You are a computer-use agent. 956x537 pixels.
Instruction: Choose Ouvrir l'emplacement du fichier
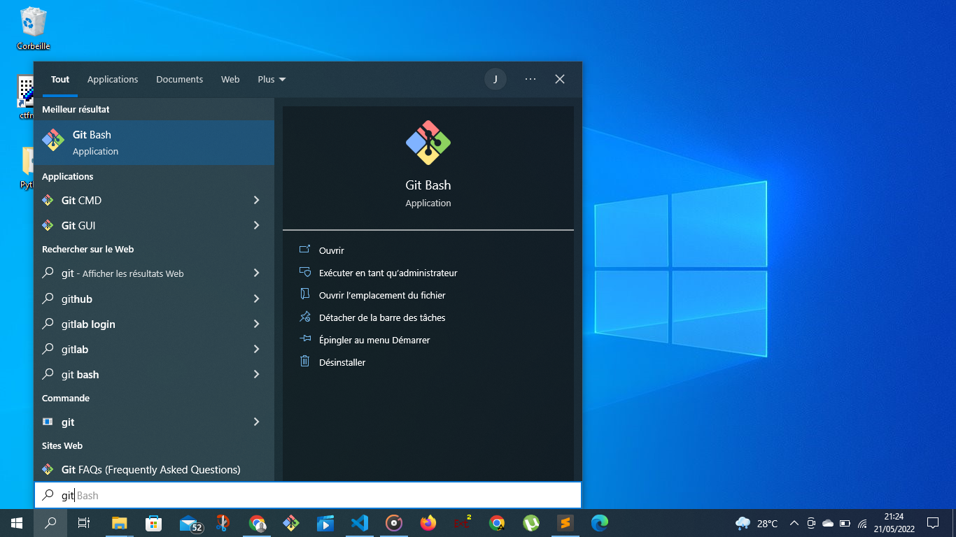click(382, 295)
